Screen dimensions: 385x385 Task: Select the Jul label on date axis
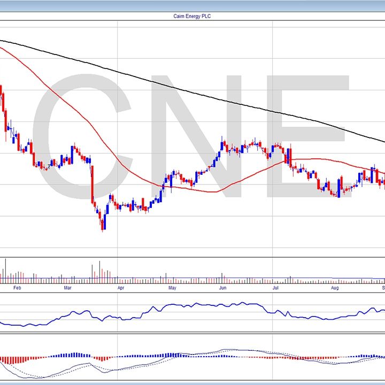point(276,288)
